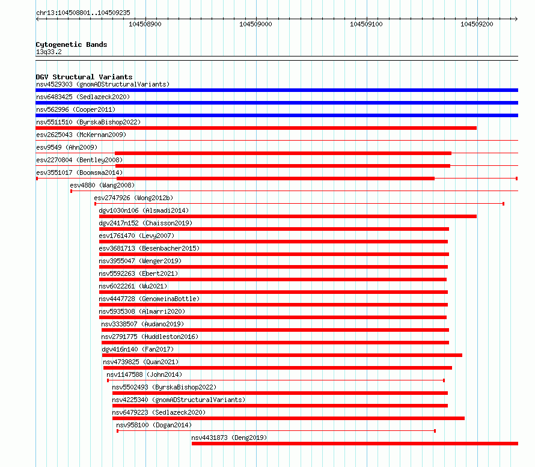Select nsv5592263 (Ebert2021) label
The width and height of the screenshot is (535, 467).
[138, 273]
